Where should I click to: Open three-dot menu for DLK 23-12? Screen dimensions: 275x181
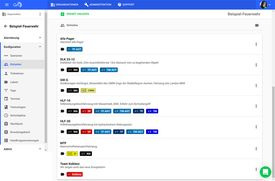(x=256, y=65)
